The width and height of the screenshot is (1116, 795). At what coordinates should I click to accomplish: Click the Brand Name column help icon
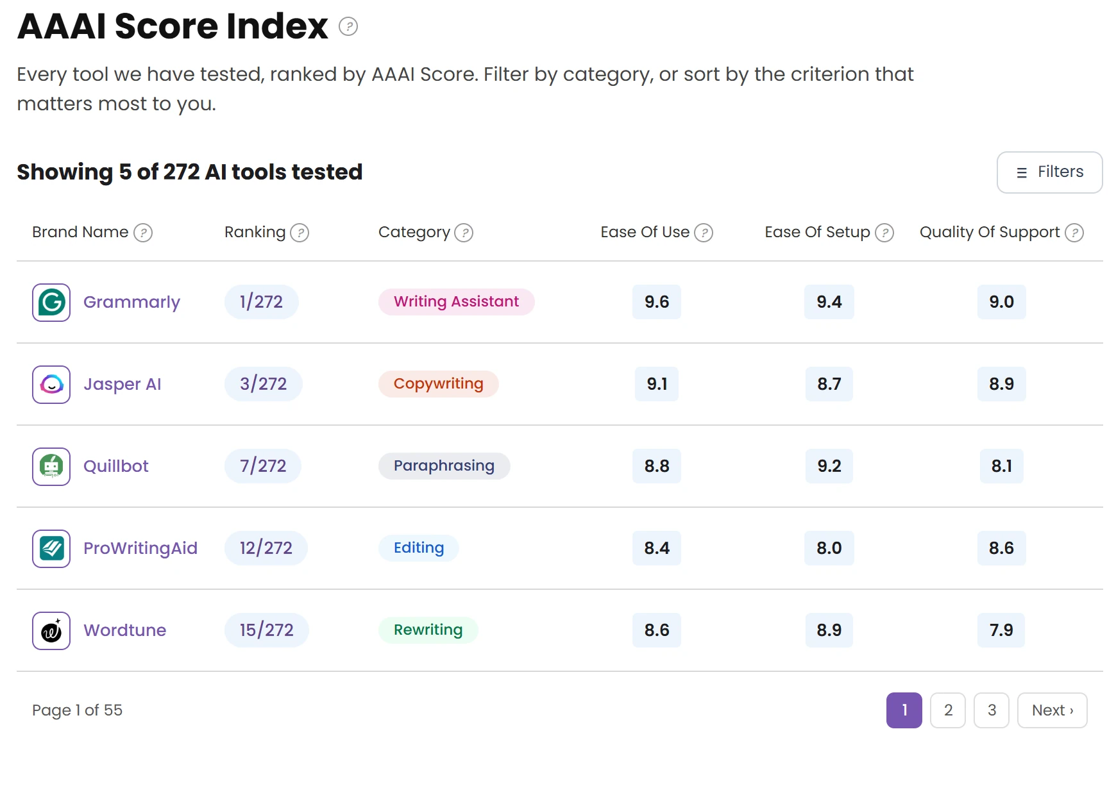coord(143,233)
